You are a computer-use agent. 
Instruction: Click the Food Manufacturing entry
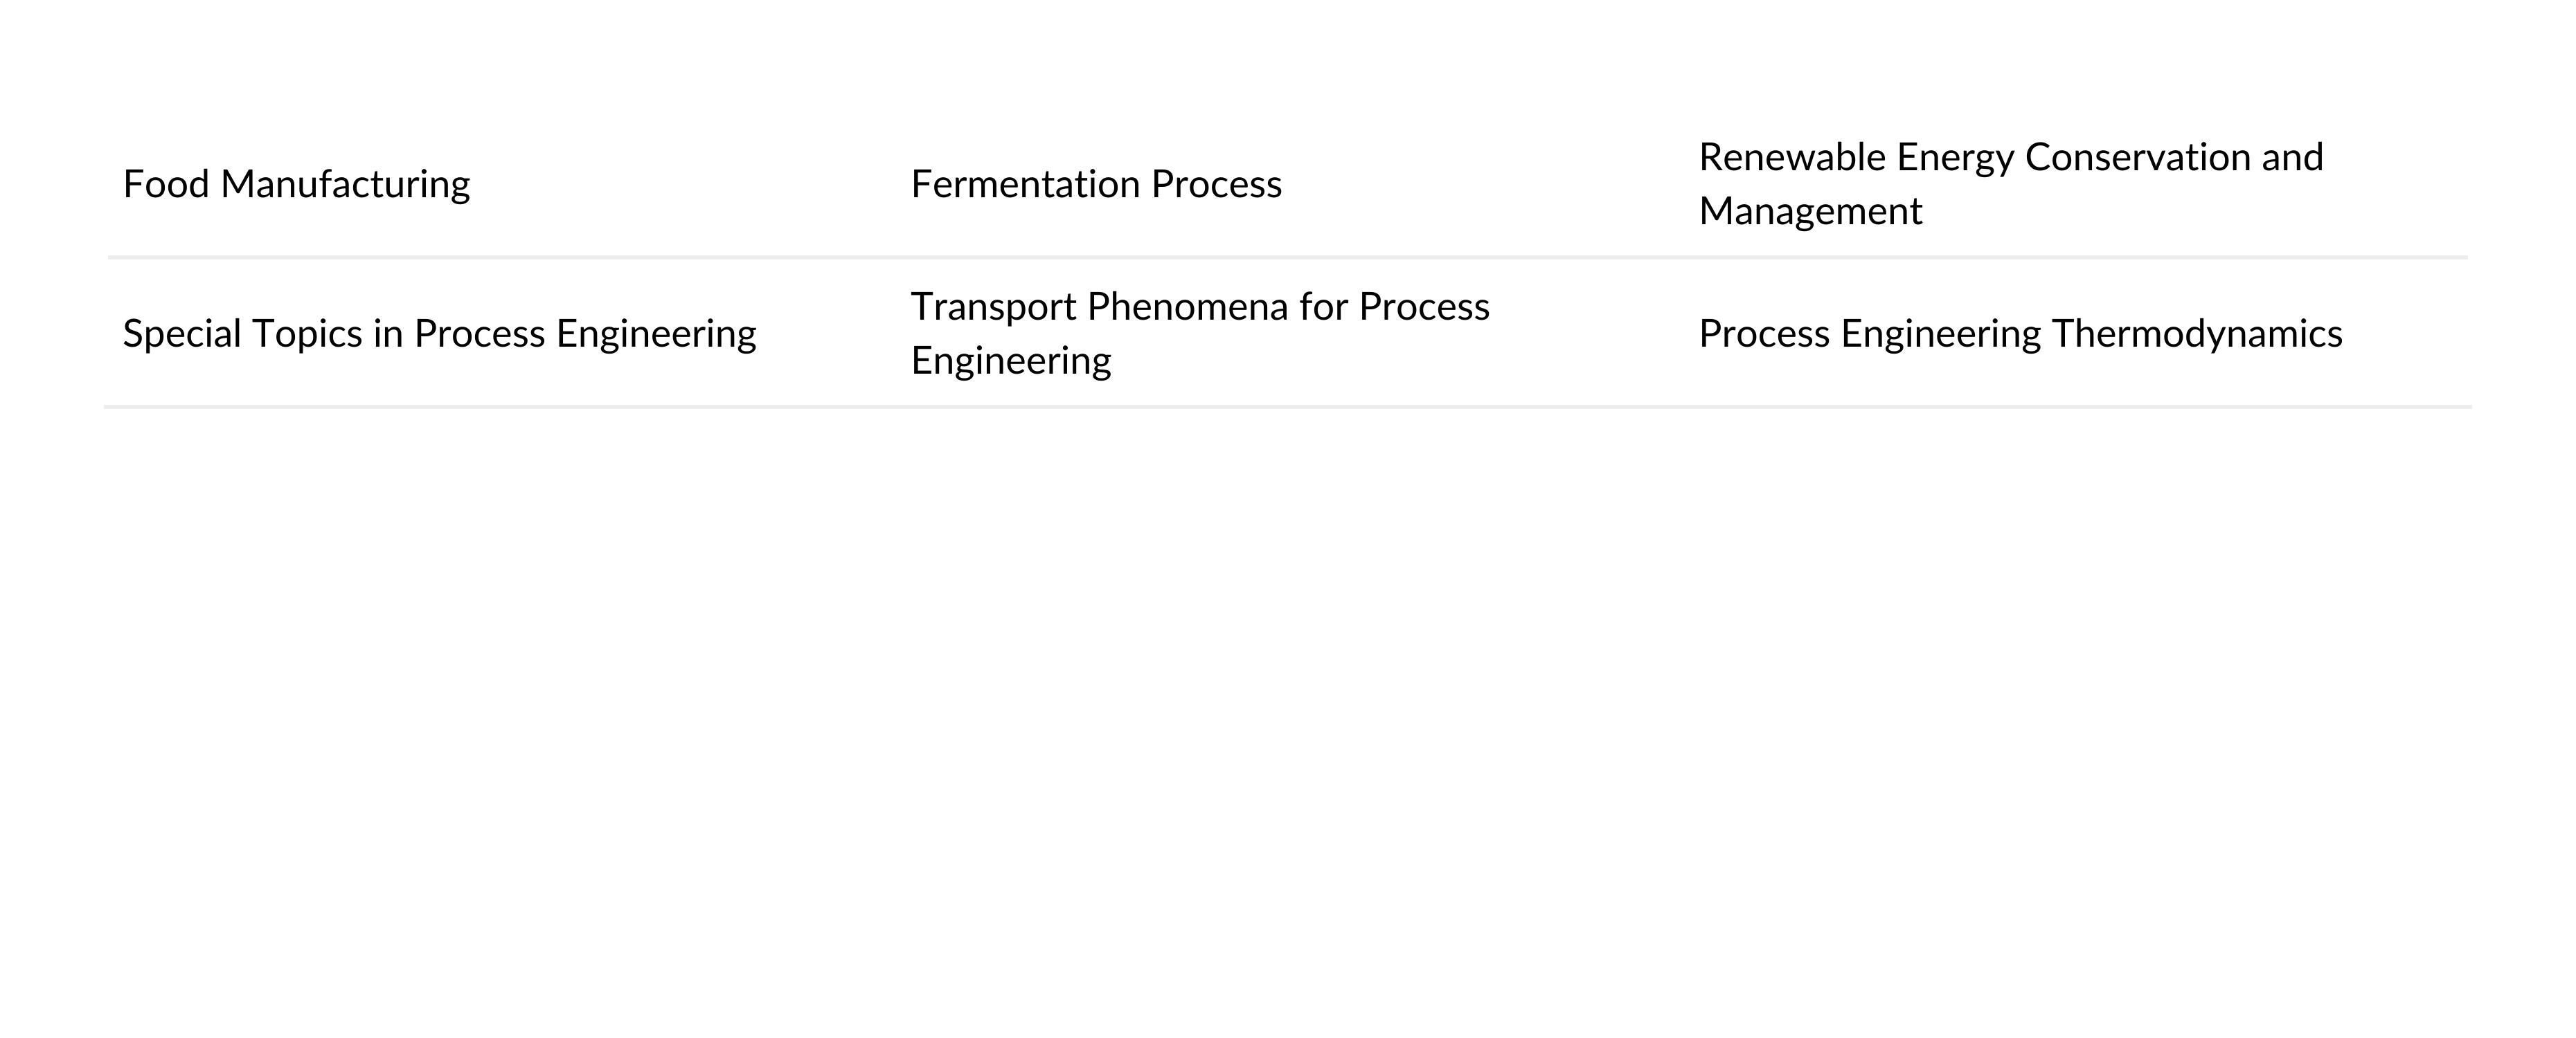296,185
